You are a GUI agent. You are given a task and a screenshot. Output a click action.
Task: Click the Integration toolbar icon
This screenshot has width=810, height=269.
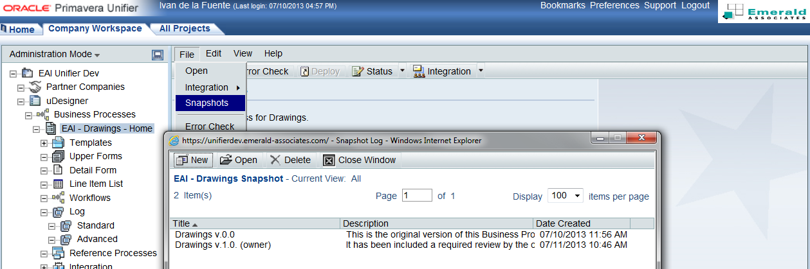click(418, 71)
